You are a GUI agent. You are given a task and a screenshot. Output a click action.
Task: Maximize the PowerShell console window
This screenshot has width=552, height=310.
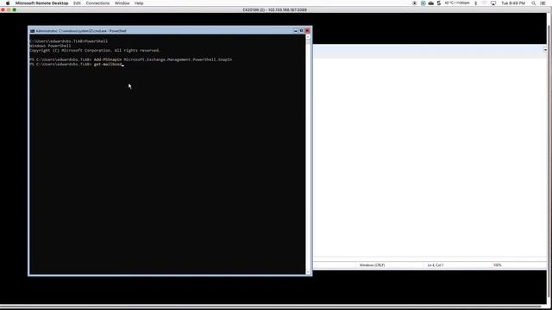tap(301, 31)
